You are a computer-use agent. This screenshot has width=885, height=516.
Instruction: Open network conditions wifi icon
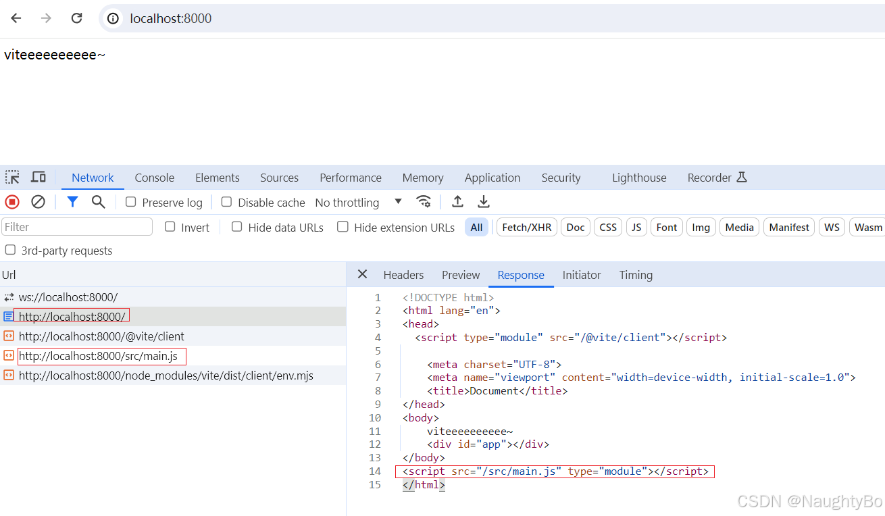(x=424, y=201)
